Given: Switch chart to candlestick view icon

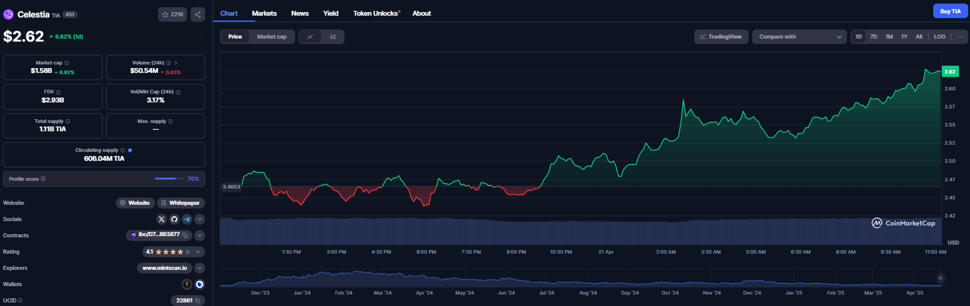Looking at the screenshot, I should [333, 37].
